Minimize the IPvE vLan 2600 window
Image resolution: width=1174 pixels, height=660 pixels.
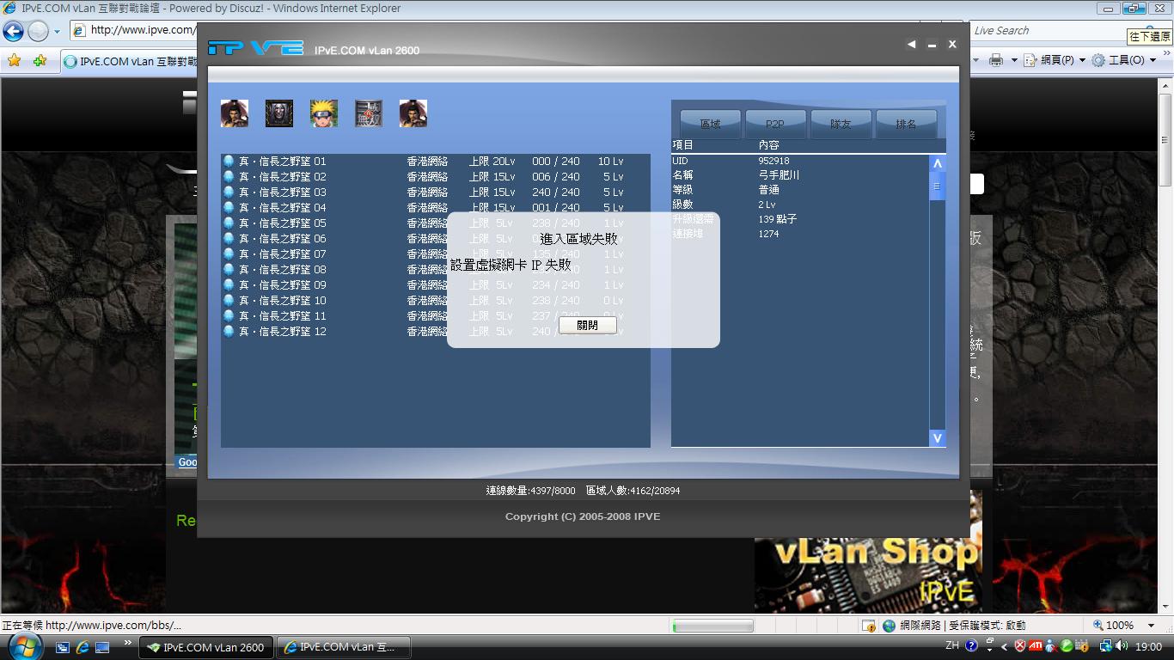click(932, 46)
